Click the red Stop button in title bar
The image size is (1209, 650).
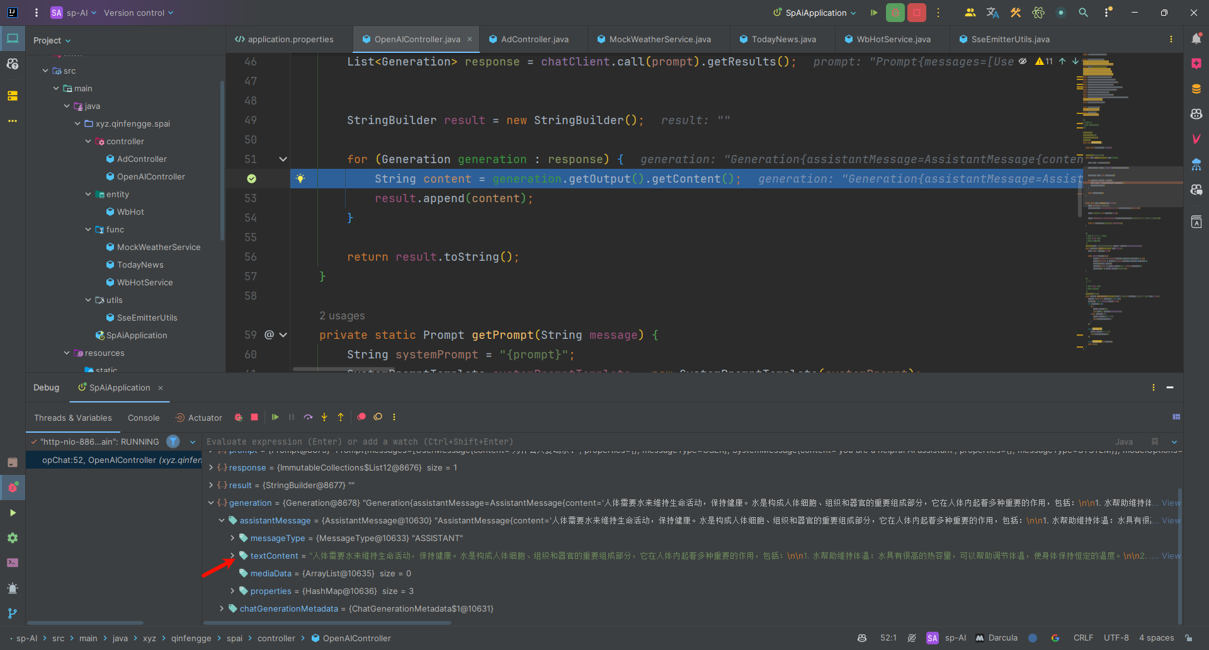click(x=916, y=13)
